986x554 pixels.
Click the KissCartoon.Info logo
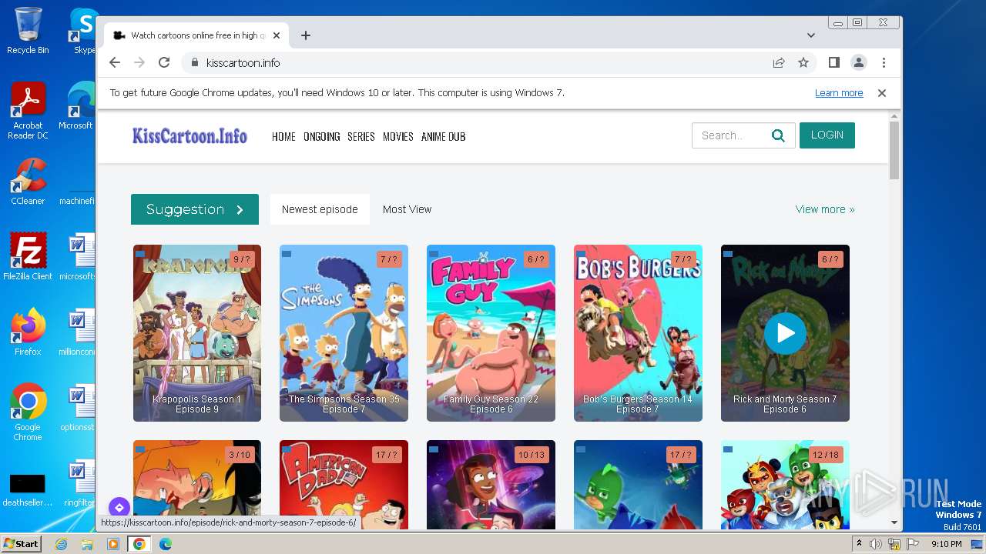[189, 136]
